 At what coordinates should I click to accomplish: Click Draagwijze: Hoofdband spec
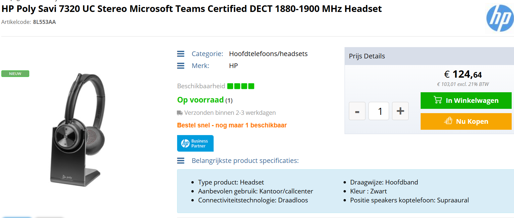tap(384, 182)
